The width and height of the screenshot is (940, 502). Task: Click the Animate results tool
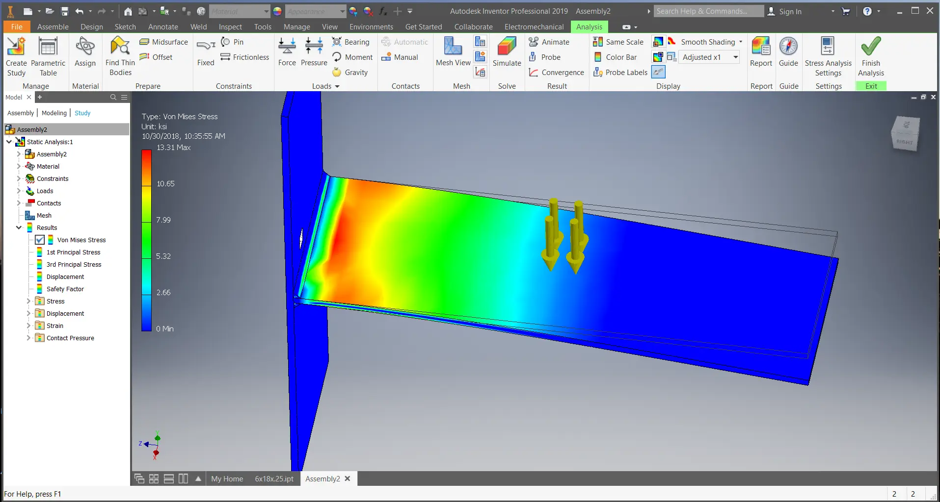point(549,42)
